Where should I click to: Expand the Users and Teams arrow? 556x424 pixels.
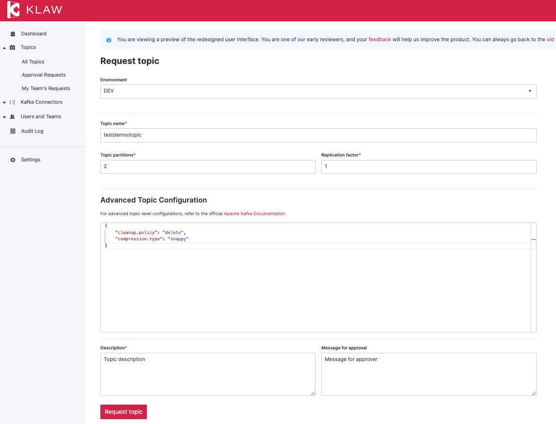pyautogui.click(x=4, y=117)
